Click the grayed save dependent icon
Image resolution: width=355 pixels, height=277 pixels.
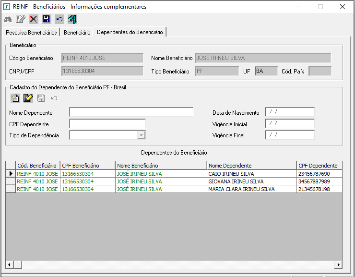coord(41,98)
